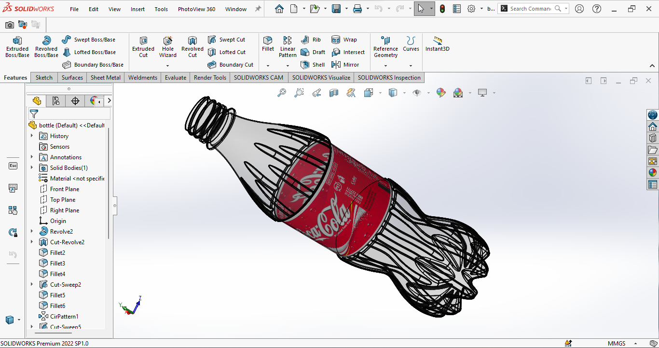The width and height of the screenshot is (659, 348).
Task: Open the Curves tool
Action: coord(411,44)
